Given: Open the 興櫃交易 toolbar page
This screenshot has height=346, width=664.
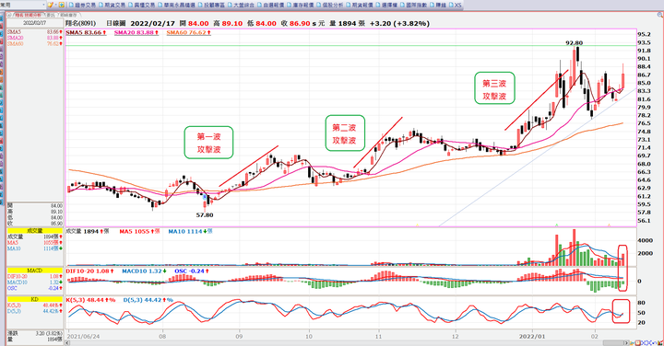Looking at the screenshot, I should (x=141, y=6).
